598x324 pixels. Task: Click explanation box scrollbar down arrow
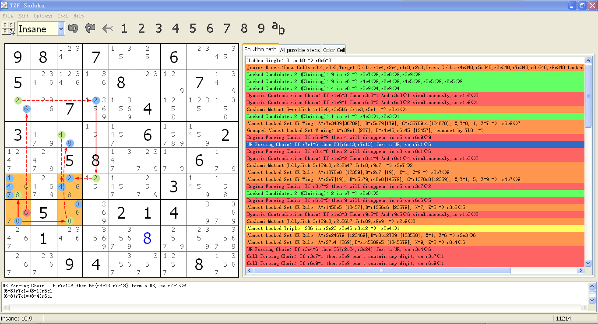592,300
